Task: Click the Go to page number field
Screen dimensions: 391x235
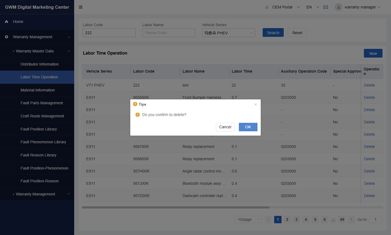Action: click(375, 219)
